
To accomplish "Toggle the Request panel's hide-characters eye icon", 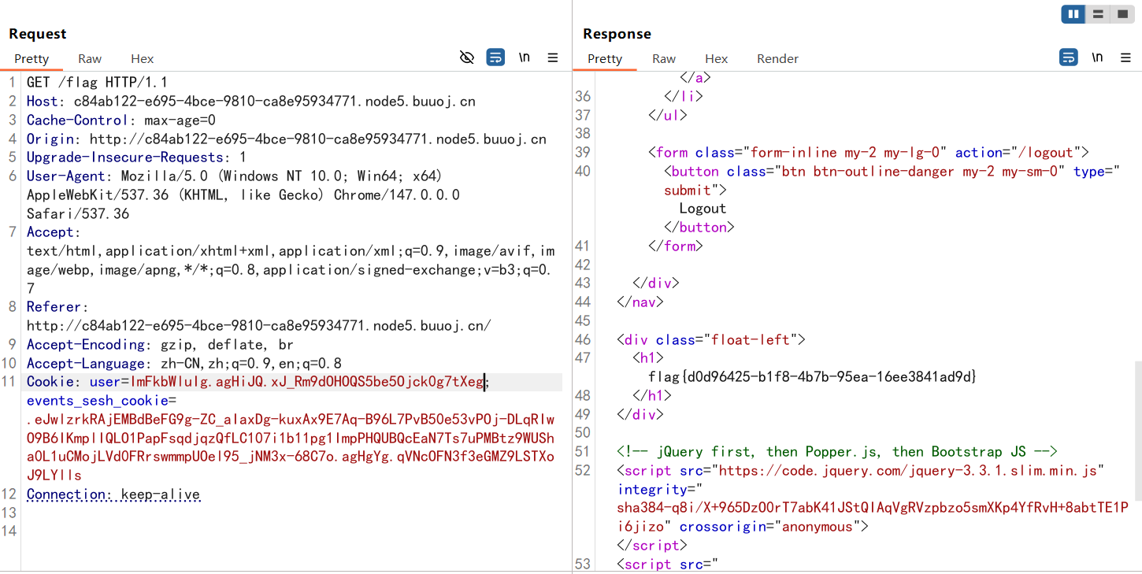I will click(467, 57).
